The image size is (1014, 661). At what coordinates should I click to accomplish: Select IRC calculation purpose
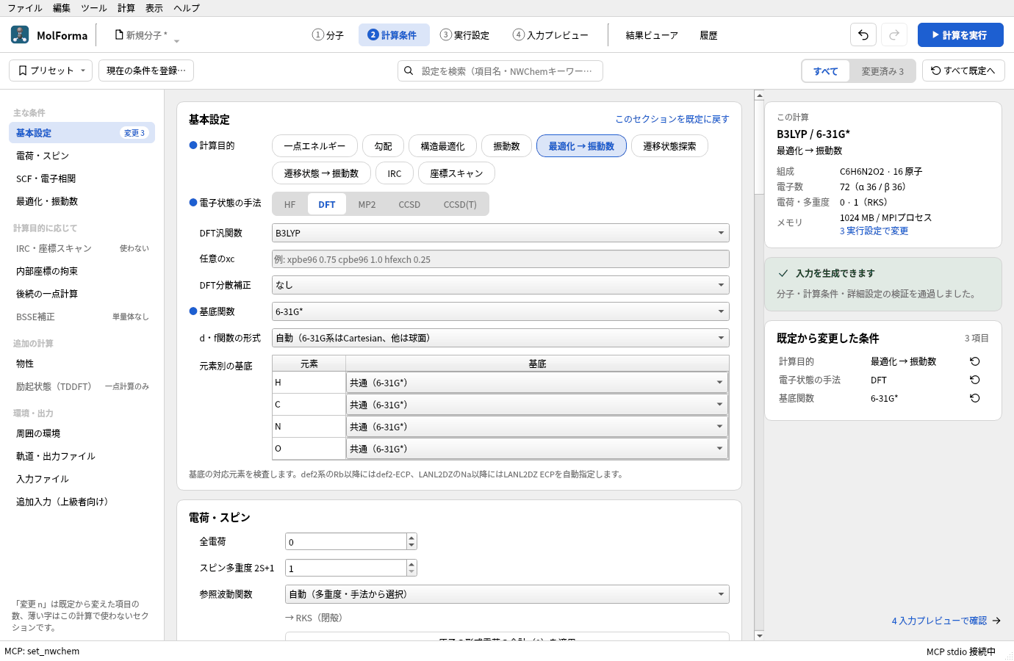[x=395, y=173]
